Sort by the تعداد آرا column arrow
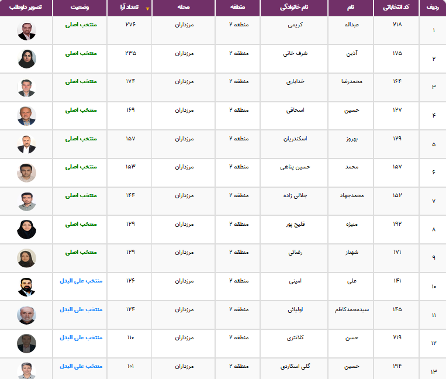Screen dimensions: 446x379 pos(147,9)
